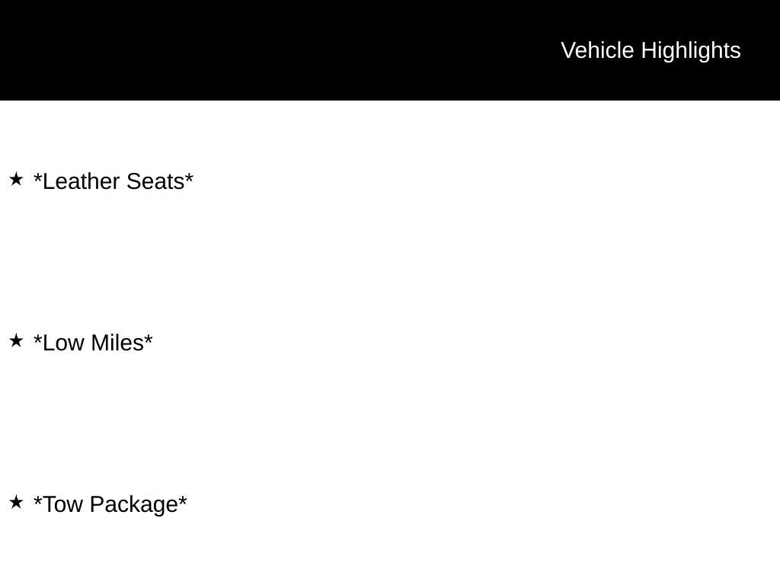This screenshot has width=780, height=585.
Task: Click the word "Vehicle" in the header
Action: [x=597, y=51]
